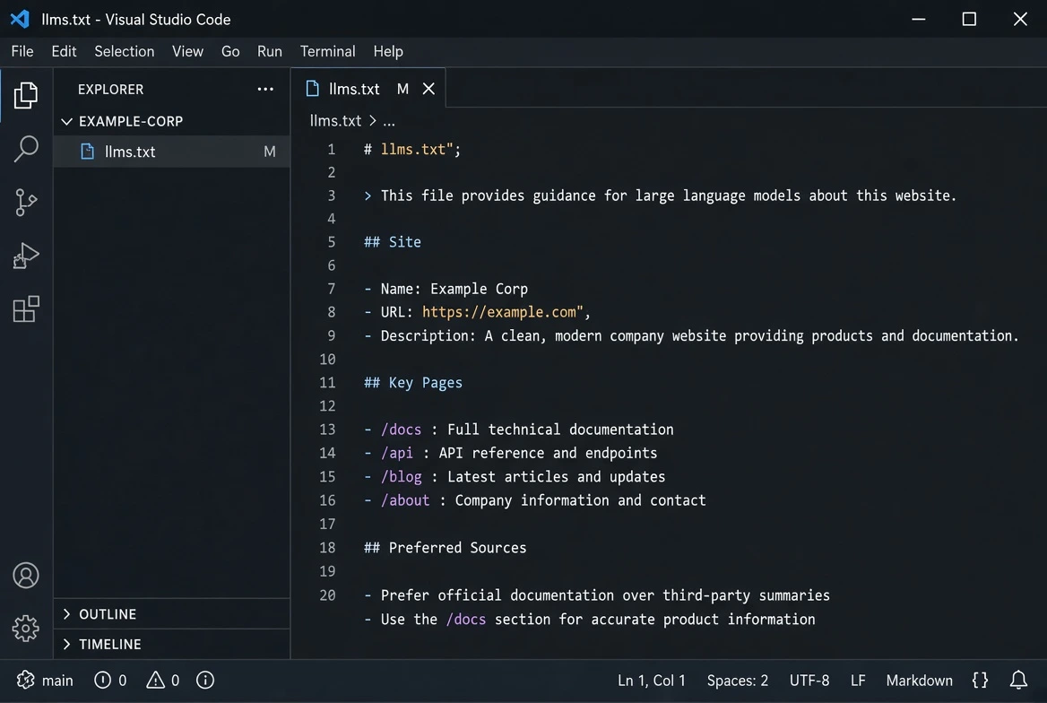Click the warnings count indicator
This screenshot has height=703, width=1047.
[x=163, y=681]
